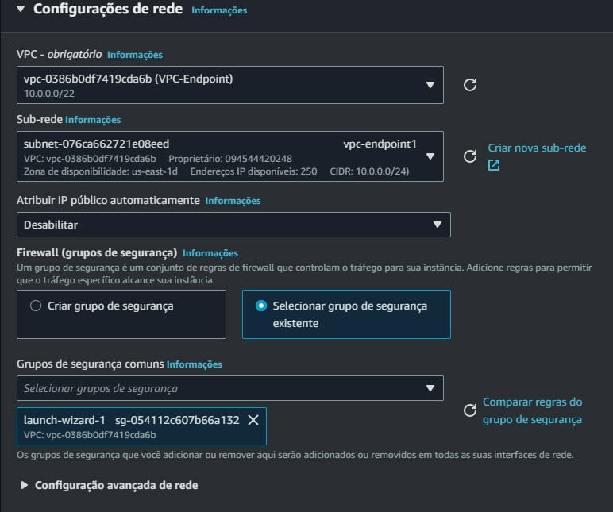This screenshot has height=512, width=613.
Task: Open Informações link next to Sub-rede
Action: tap(93, 120)
